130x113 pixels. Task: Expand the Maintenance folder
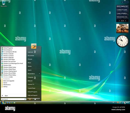(6, 85)
